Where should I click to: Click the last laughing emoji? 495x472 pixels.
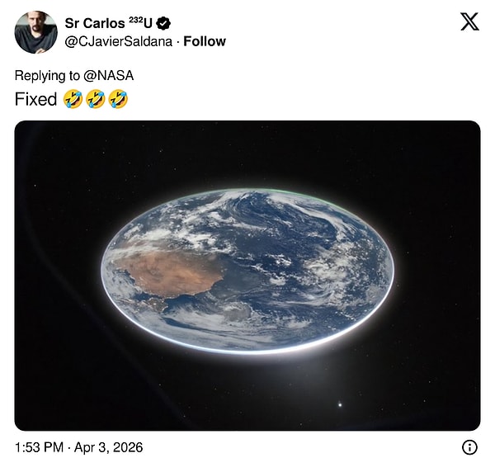point(119,99)
